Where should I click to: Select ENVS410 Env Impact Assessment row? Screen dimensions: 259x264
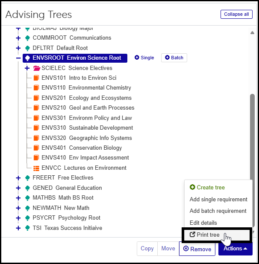coord(85,158)
